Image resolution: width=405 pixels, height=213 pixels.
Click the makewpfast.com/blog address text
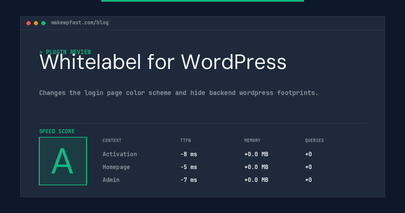(80, 23)
